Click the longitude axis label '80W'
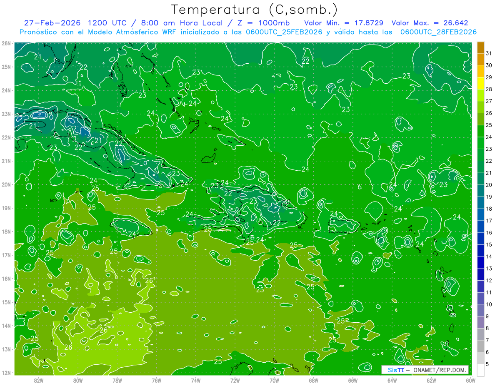This screenshot has height=386, width=500. point(78,380)
